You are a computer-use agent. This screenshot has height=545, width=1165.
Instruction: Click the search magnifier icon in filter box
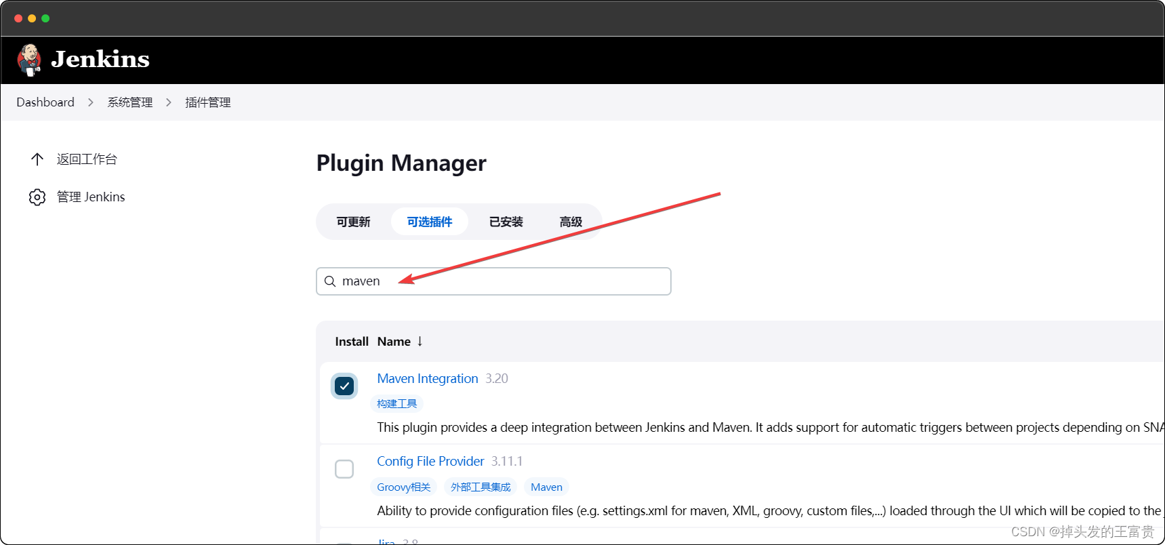pyautogui.click(x=330, y=281)
